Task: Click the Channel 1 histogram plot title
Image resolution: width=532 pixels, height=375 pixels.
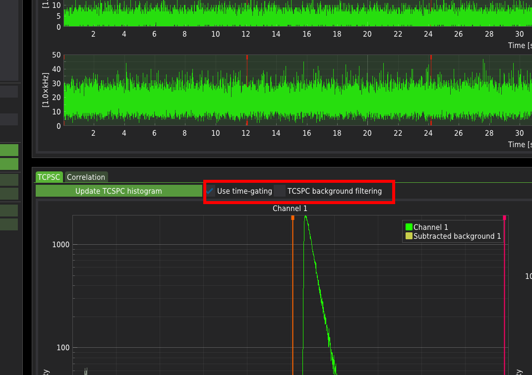Action: point(290,209)
